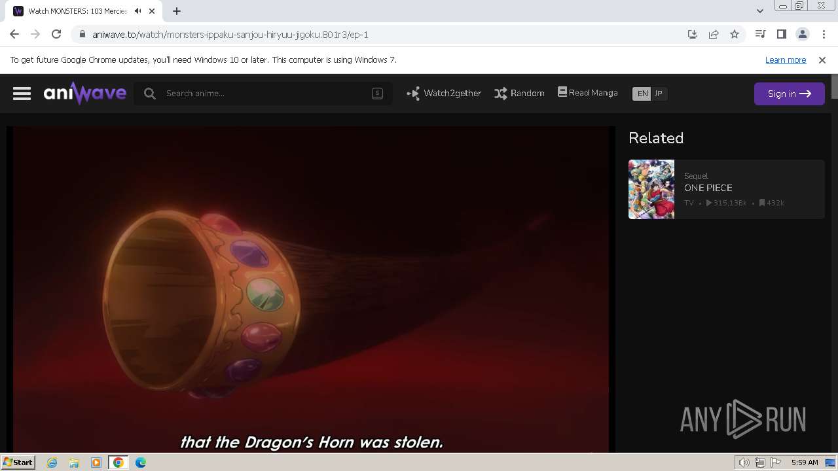Close the Watch MONSTERS tab
838x471 pixels.
click(x=152, y=11)
